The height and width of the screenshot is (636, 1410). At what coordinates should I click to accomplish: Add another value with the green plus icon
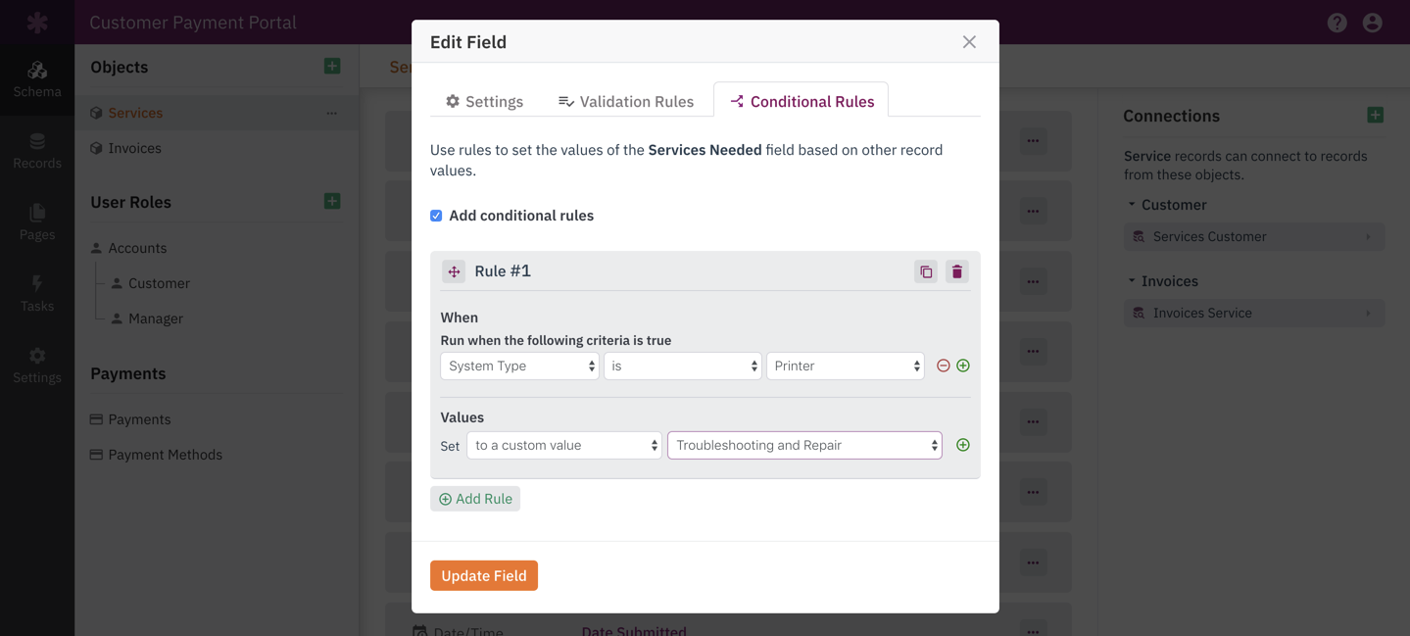963,445
